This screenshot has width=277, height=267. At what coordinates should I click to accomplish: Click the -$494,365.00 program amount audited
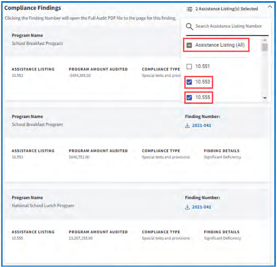[80, 76]
